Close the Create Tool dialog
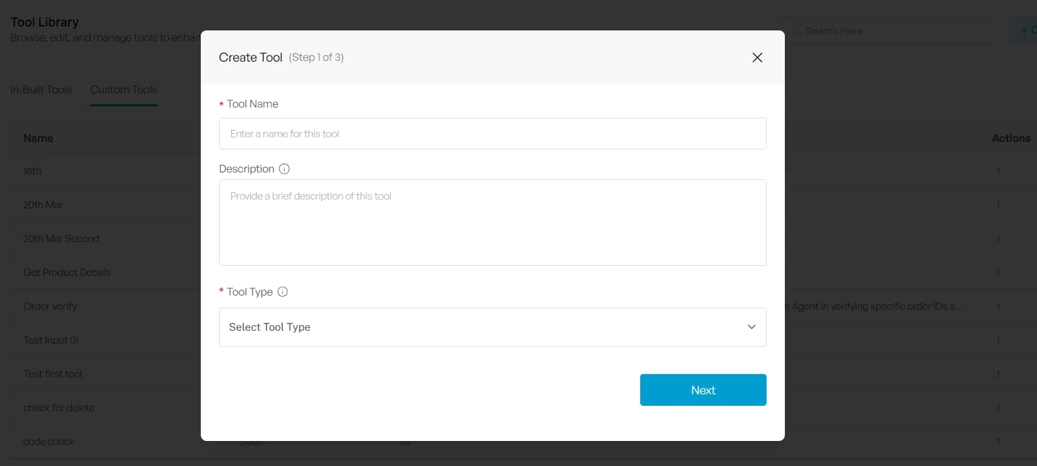The height and width of the screenshot is (466, 1037). [757, 57]
